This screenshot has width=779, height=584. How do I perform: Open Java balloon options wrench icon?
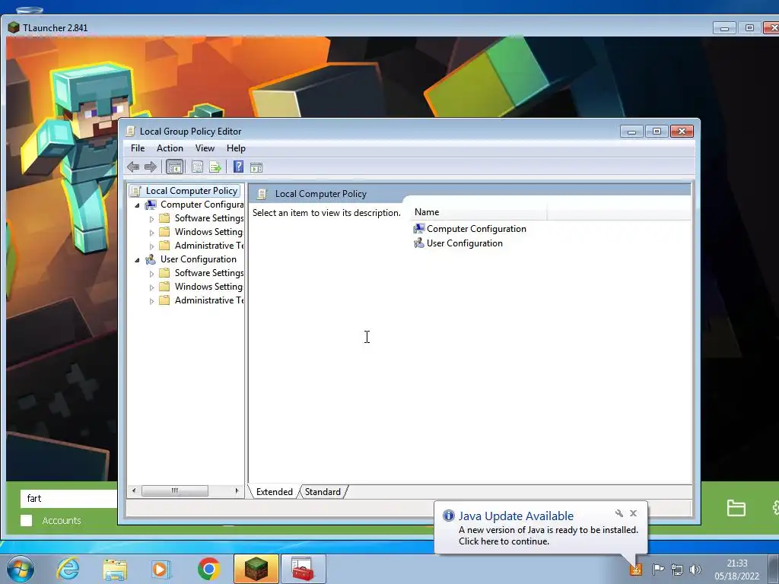click(x=619, y=513)
